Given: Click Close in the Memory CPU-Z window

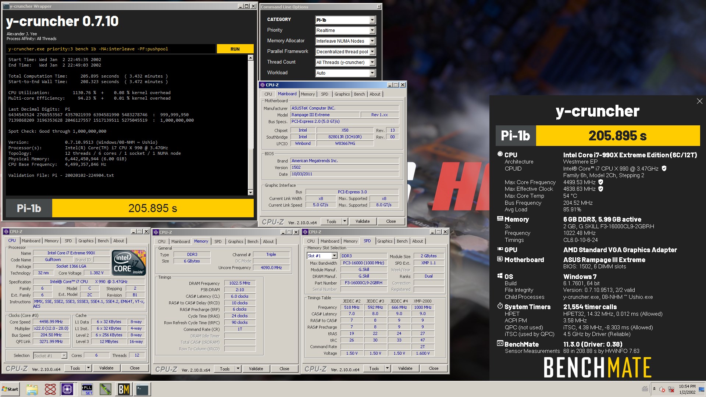Looking at the screenshot, I should pyautogui.click(x=284, y=369).
